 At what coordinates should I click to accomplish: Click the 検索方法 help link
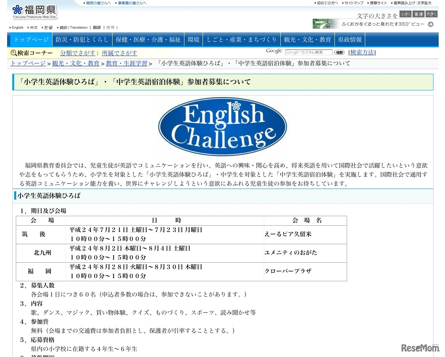(x=362, y=52)
